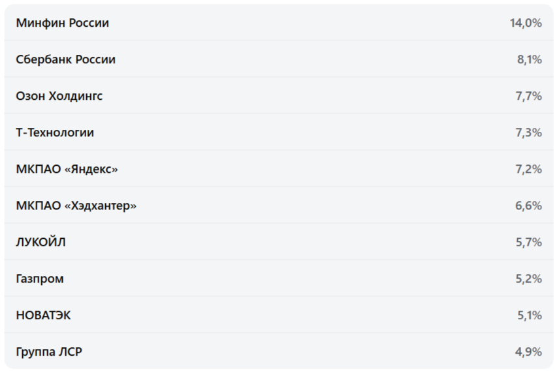Click the 4,9% value for Группа ЛСР
The image size is (557, 372).
[528, 352]
